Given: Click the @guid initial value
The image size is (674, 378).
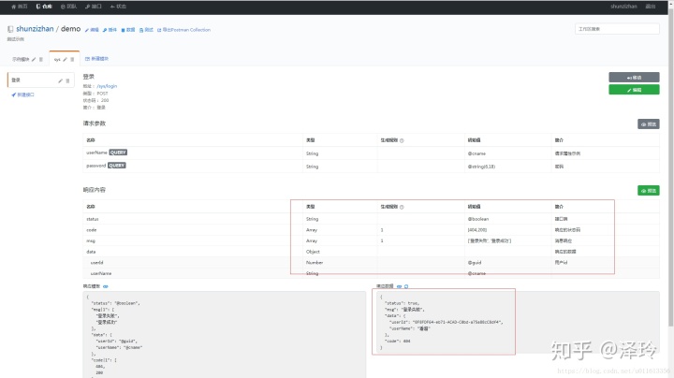Looking at the screenshot, I should tap(475, 263).
